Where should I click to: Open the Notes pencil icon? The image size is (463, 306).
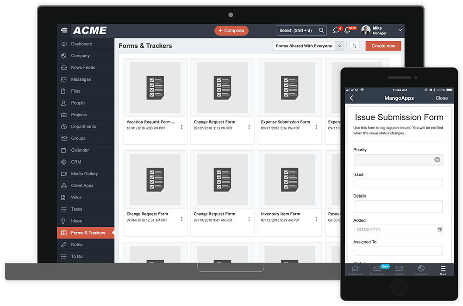click(64, 245)
